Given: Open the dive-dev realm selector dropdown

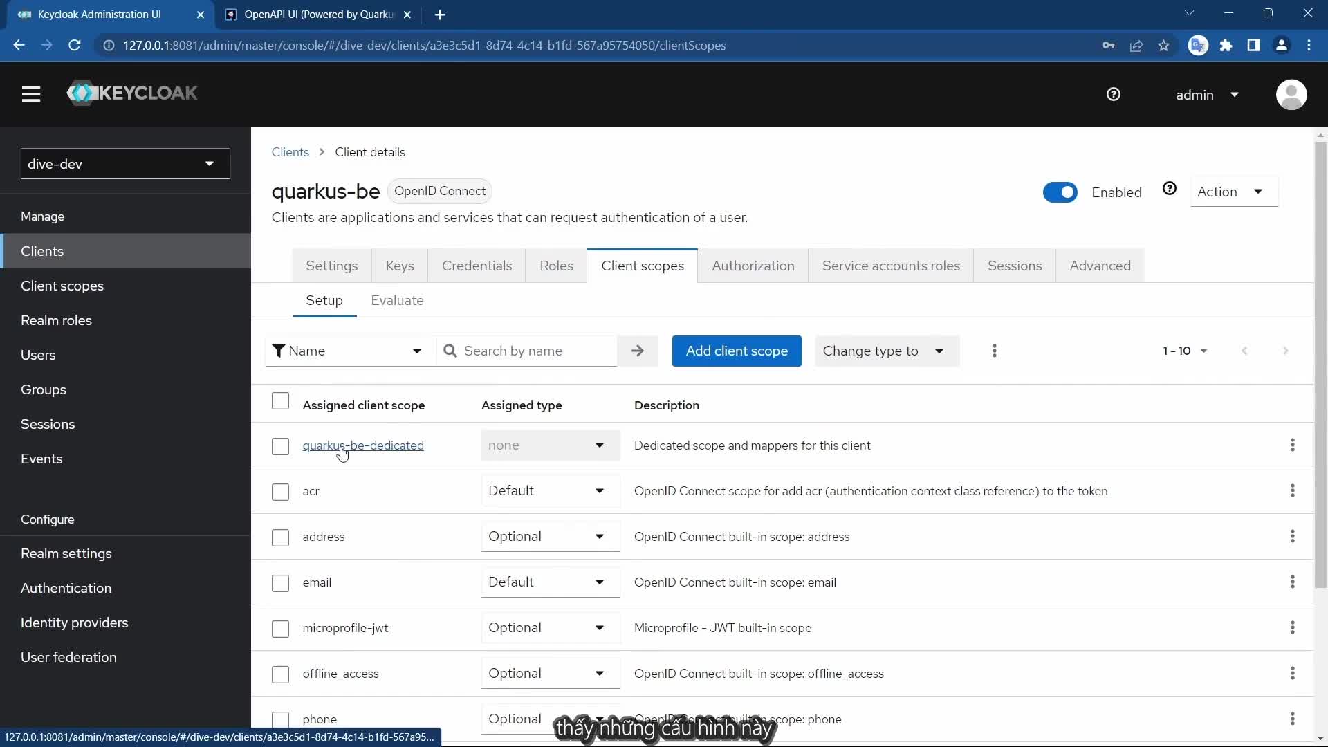Looking at the screenshot, I should (125, 164).
